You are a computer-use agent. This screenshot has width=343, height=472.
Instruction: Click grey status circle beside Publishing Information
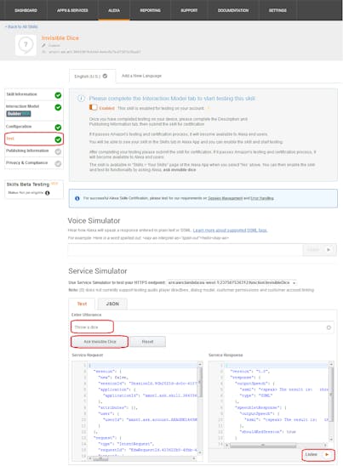click(x=58, y=151)
